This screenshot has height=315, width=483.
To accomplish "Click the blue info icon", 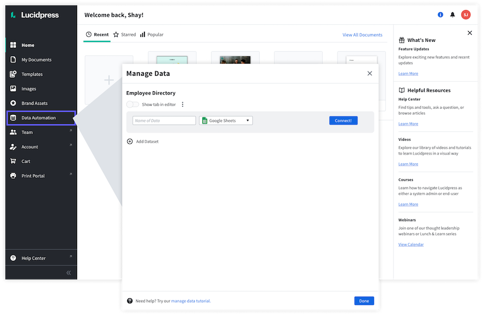I will 440,14.
